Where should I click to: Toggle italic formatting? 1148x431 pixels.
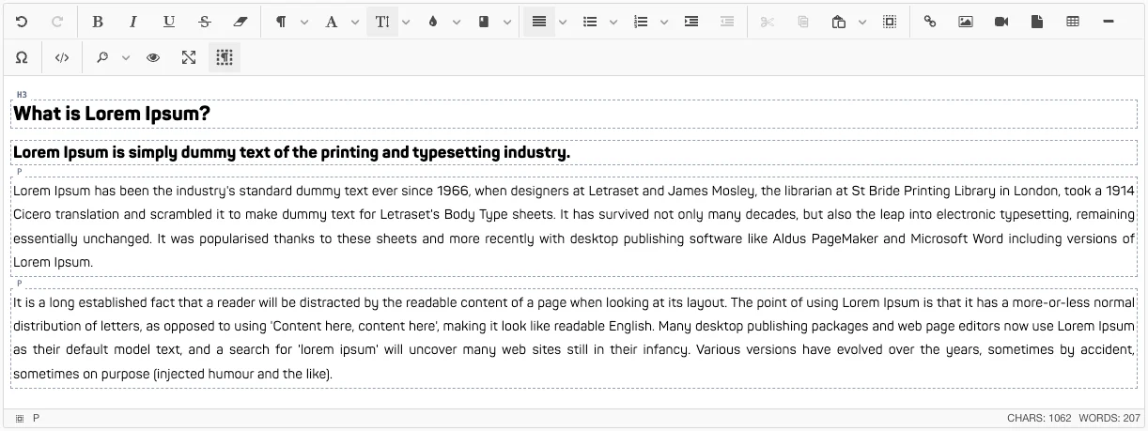tap(133, 22)
